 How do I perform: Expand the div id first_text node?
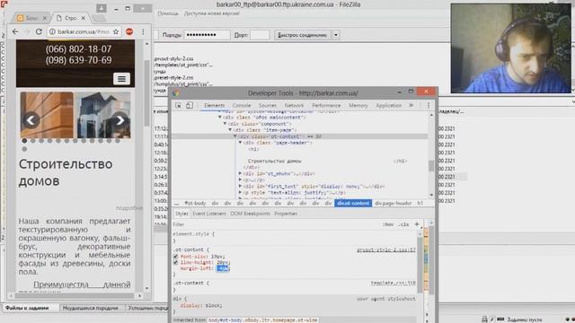coord(241,186)
